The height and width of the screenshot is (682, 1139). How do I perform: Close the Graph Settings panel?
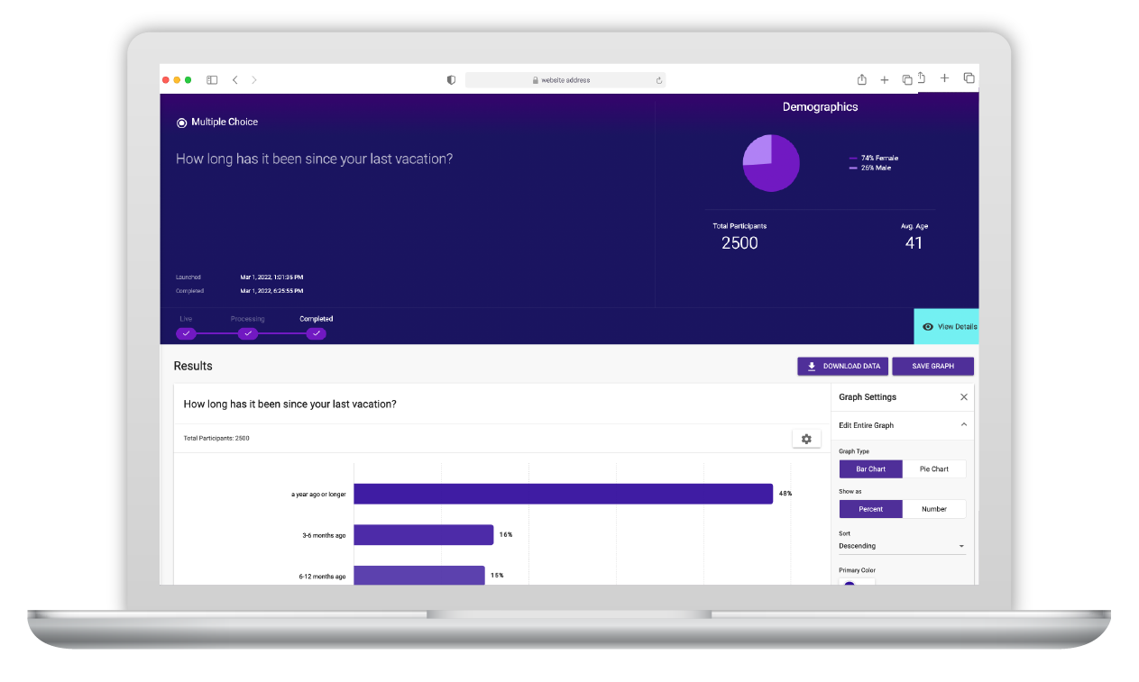point(964,397)
